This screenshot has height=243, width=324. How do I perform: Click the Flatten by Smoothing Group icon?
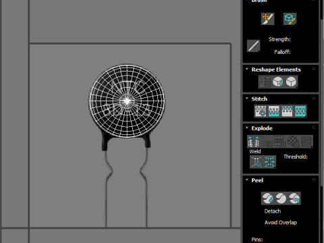(280, 142)
